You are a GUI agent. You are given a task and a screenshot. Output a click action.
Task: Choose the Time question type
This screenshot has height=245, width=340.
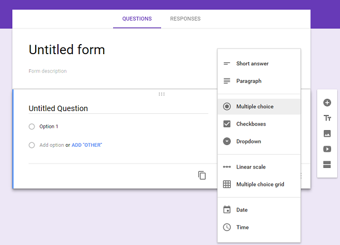point(259,227)
